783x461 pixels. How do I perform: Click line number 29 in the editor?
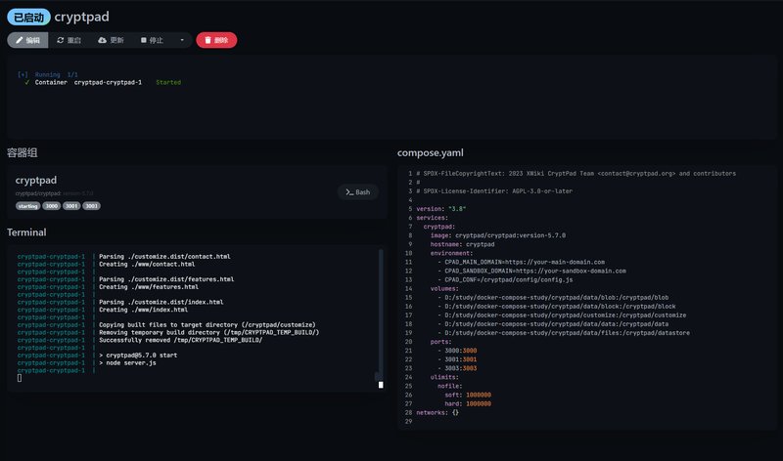[x=408, y=422]
